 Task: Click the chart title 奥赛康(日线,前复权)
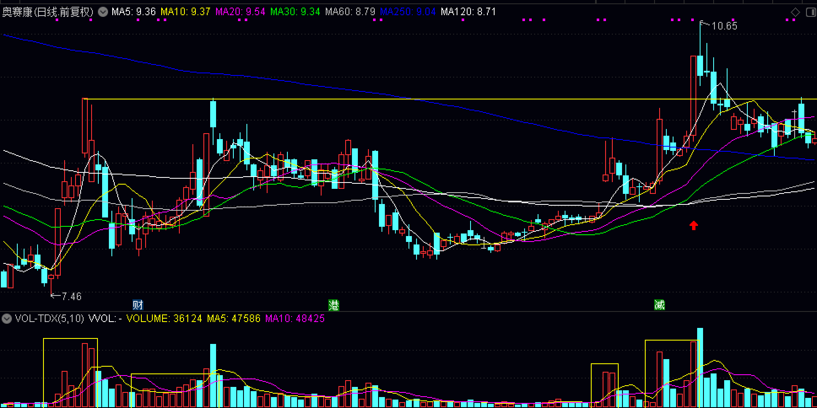pos(48,12)
